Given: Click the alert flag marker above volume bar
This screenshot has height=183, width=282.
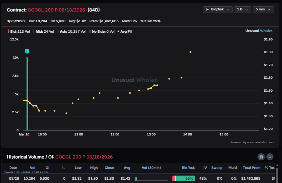Looking at the screenshot, I should pos(27,51).
